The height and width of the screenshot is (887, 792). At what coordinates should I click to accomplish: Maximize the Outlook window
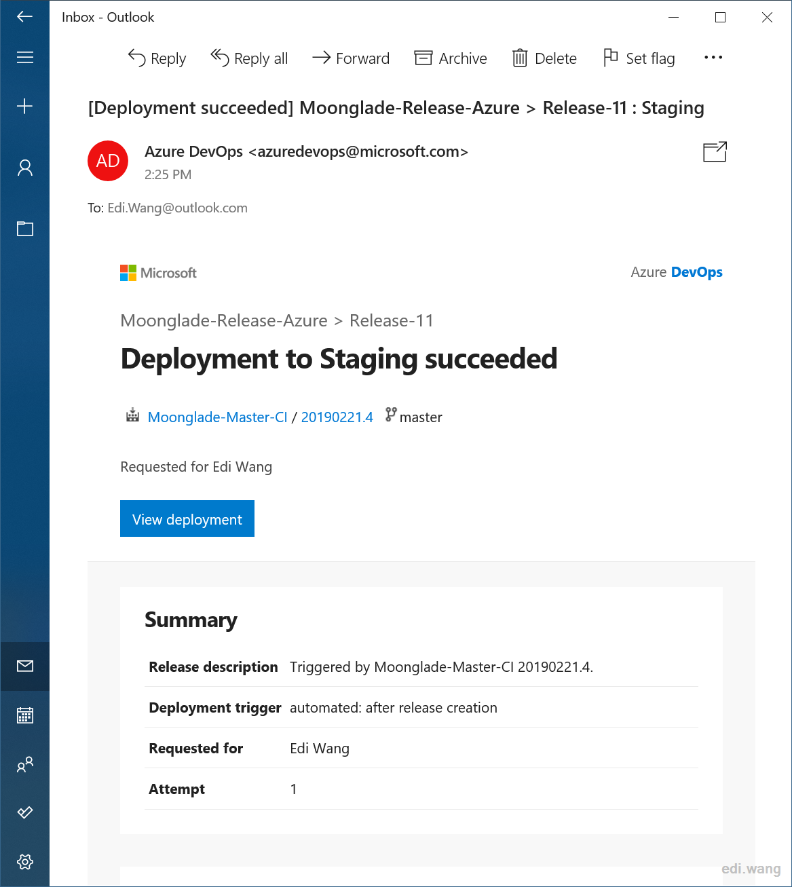(720, 18)
